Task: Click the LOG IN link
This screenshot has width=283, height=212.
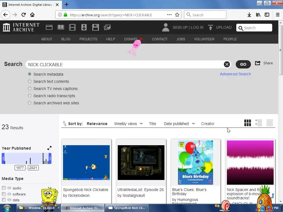Action: [197, 27]
